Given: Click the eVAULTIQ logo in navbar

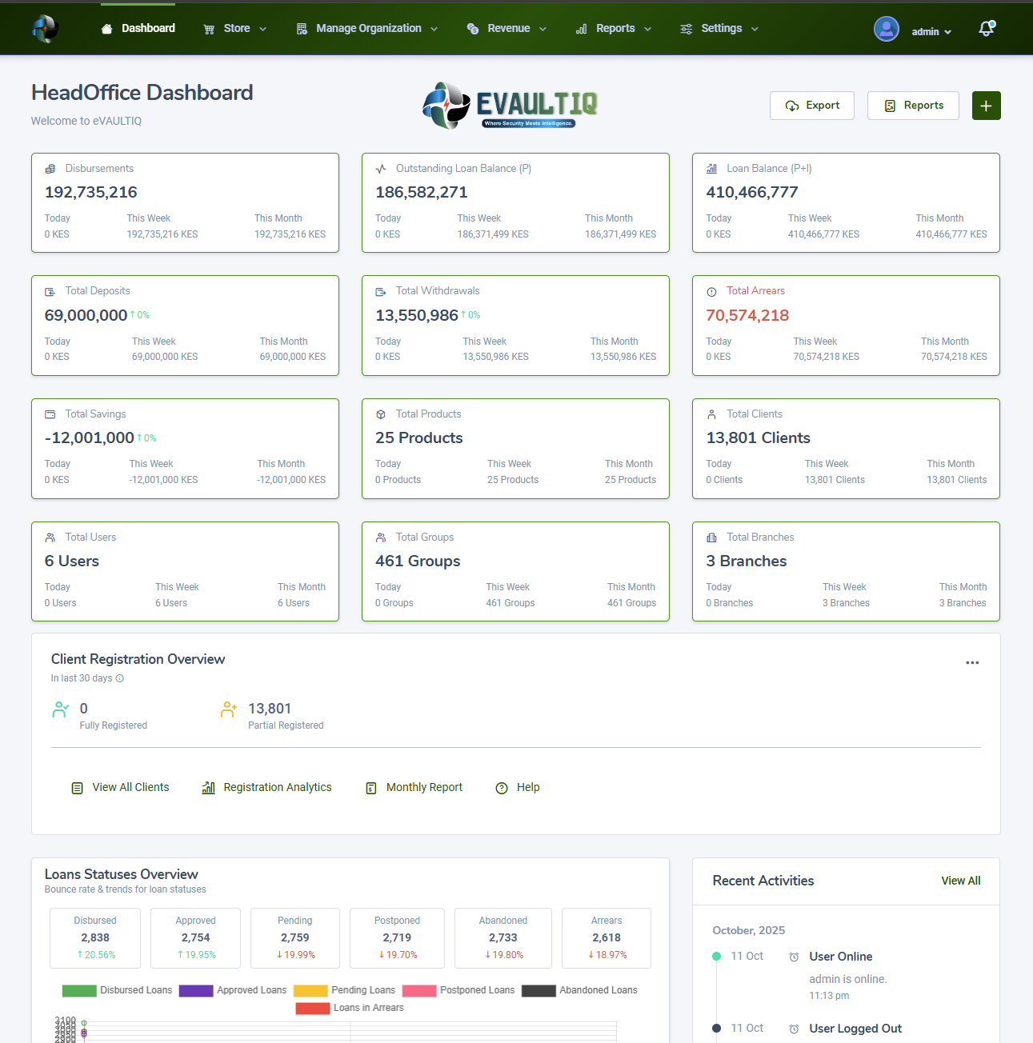Looking at the screenshot, I should coord(46,29).
